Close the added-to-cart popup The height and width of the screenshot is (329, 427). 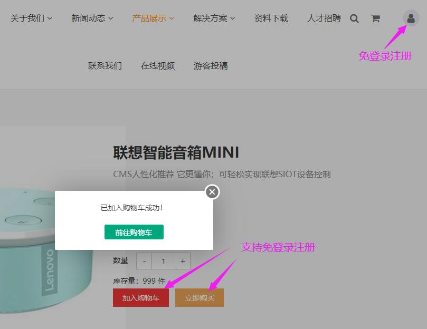pyautogui.click(x=212, y=192)
